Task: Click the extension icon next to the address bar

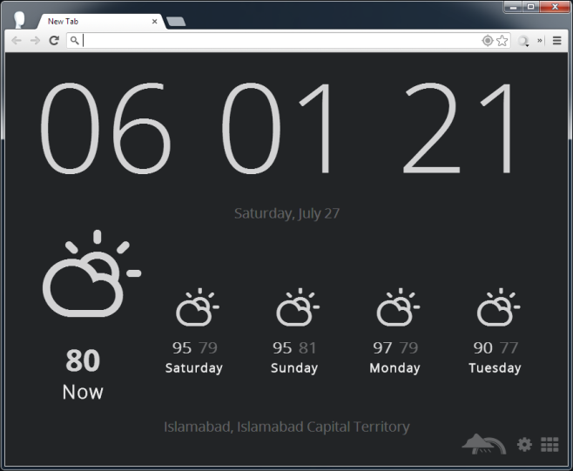Action: (x=523, y=41)
